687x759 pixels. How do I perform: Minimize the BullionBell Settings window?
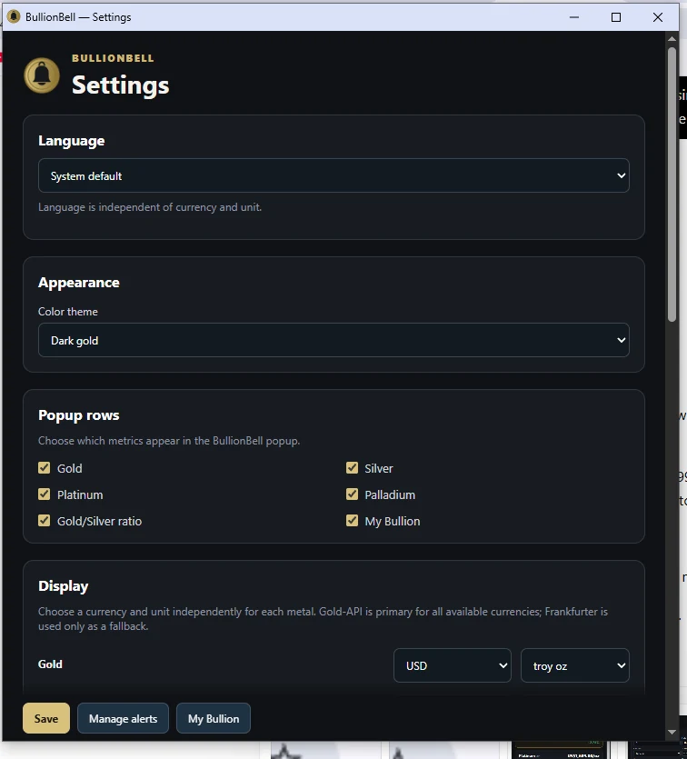(574, 17)
